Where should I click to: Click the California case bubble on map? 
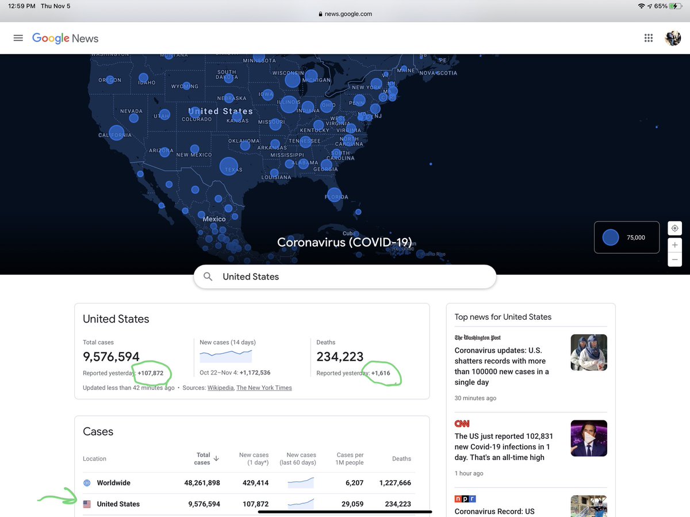(116, 133)
